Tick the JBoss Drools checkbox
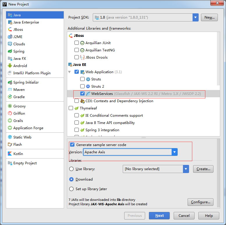 76,57
